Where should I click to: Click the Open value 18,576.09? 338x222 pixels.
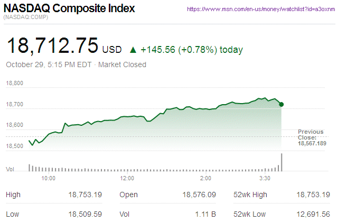[x=198, y=195]
